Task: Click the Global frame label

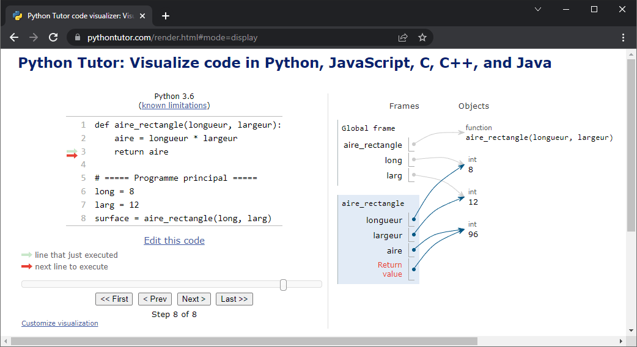Action: [x=368, y=128]
